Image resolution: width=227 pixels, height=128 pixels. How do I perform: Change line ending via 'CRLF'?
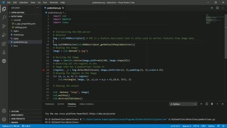coord(203,126)
